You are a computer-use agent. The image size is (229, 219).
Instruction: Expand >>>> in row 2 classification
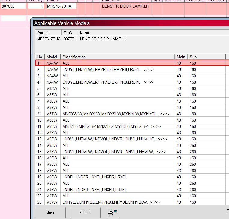149,69
